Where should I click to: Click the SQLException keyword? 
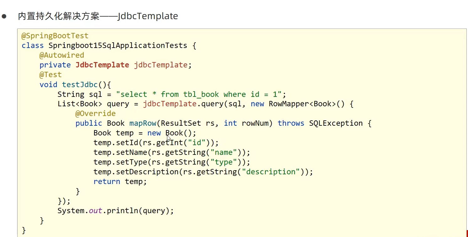point(336,123)
